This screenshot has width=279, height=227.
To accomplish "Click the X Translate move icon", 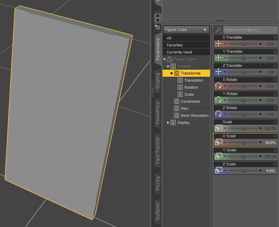I will click(x=218, y=44).
